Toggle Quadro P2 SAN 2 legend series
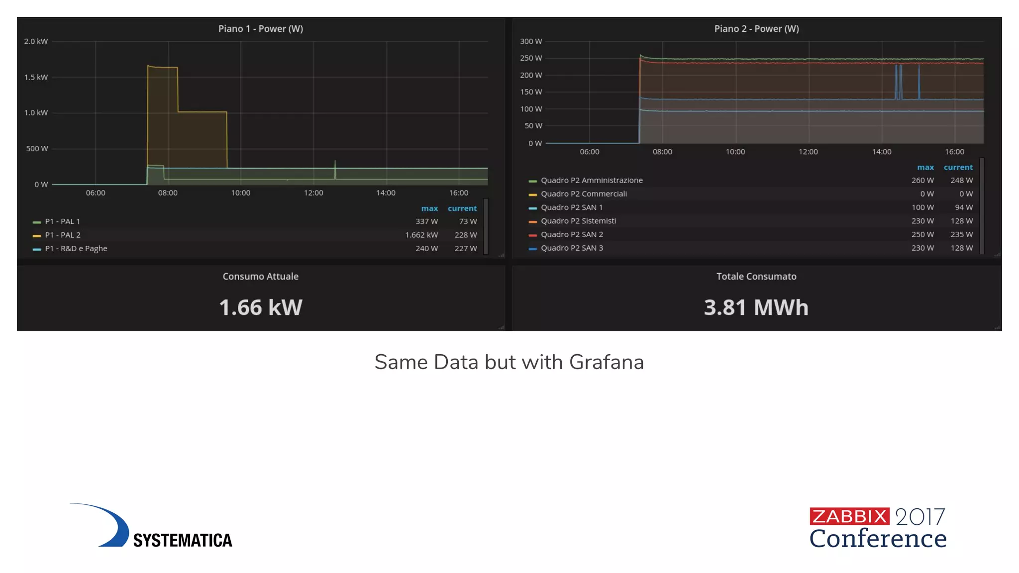The height and width of the screenshot is (573, 1019). coord(572,234)
